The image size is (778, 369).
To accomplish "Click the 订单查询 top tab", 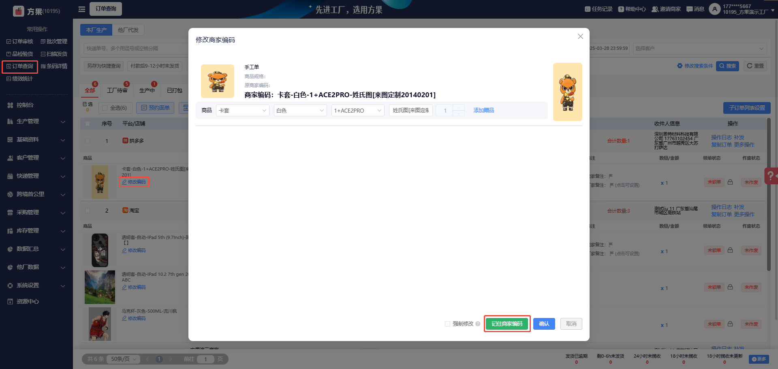I will click(106, 9).
